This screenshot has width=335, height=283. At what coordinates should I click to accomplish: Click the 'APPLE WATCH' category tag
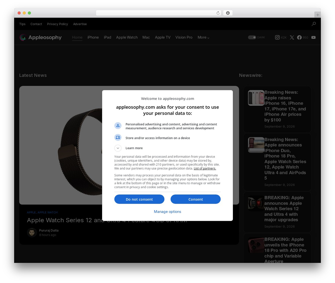click(x=48, y=213)
